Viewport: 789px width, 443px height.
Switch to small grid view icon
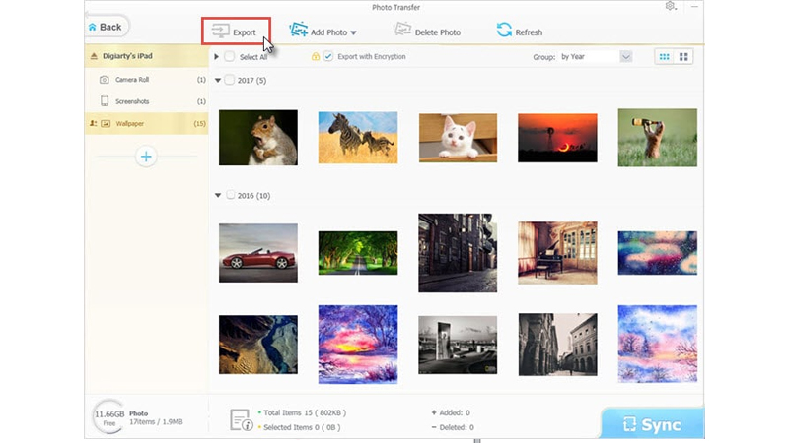pos(666,57)
